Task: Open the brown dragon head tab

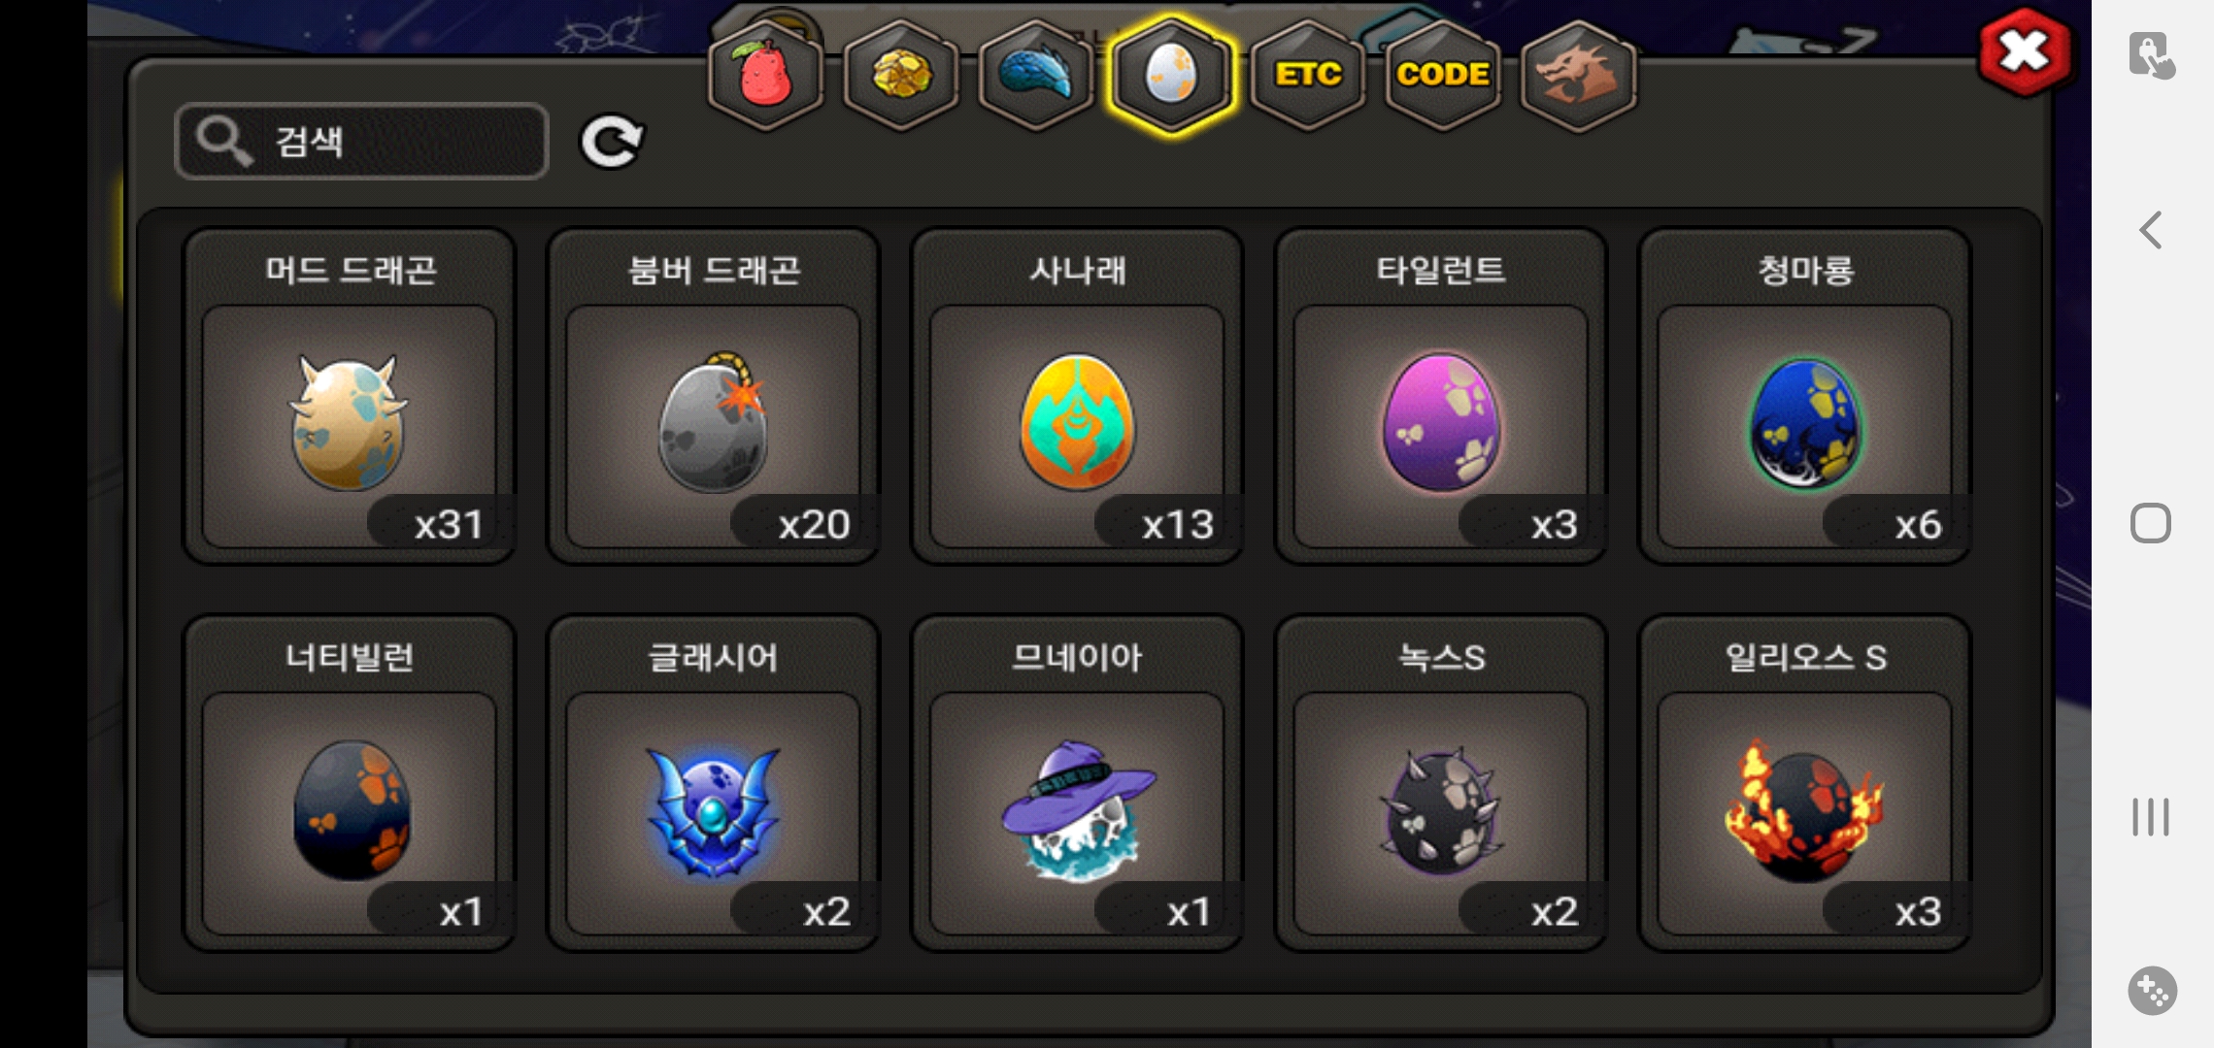Action: [x=1578, y=75]
